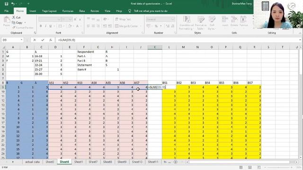Open the Font settings dialog launcher
The height and width of the screenshot is (170, 303).
click(x=82, y=33)
